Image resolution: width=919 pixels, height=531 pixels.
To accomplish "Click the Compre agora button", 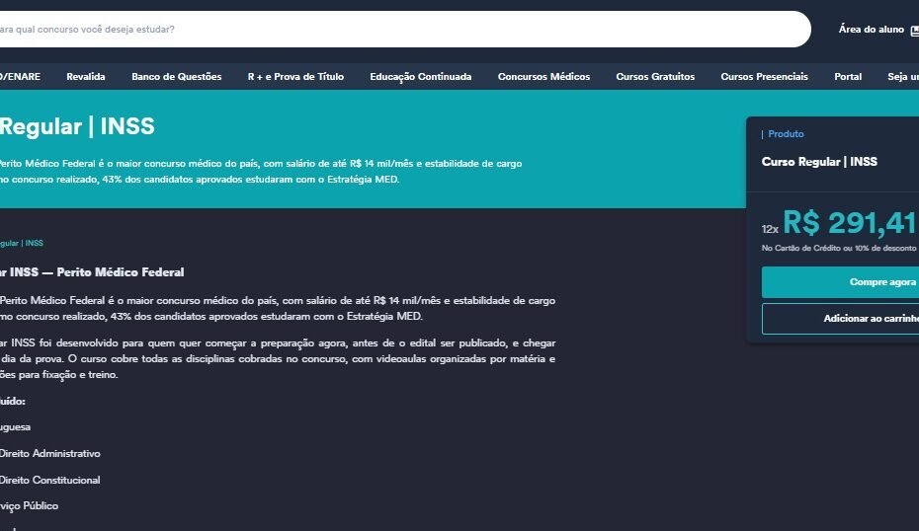I will tap(841, 282).
